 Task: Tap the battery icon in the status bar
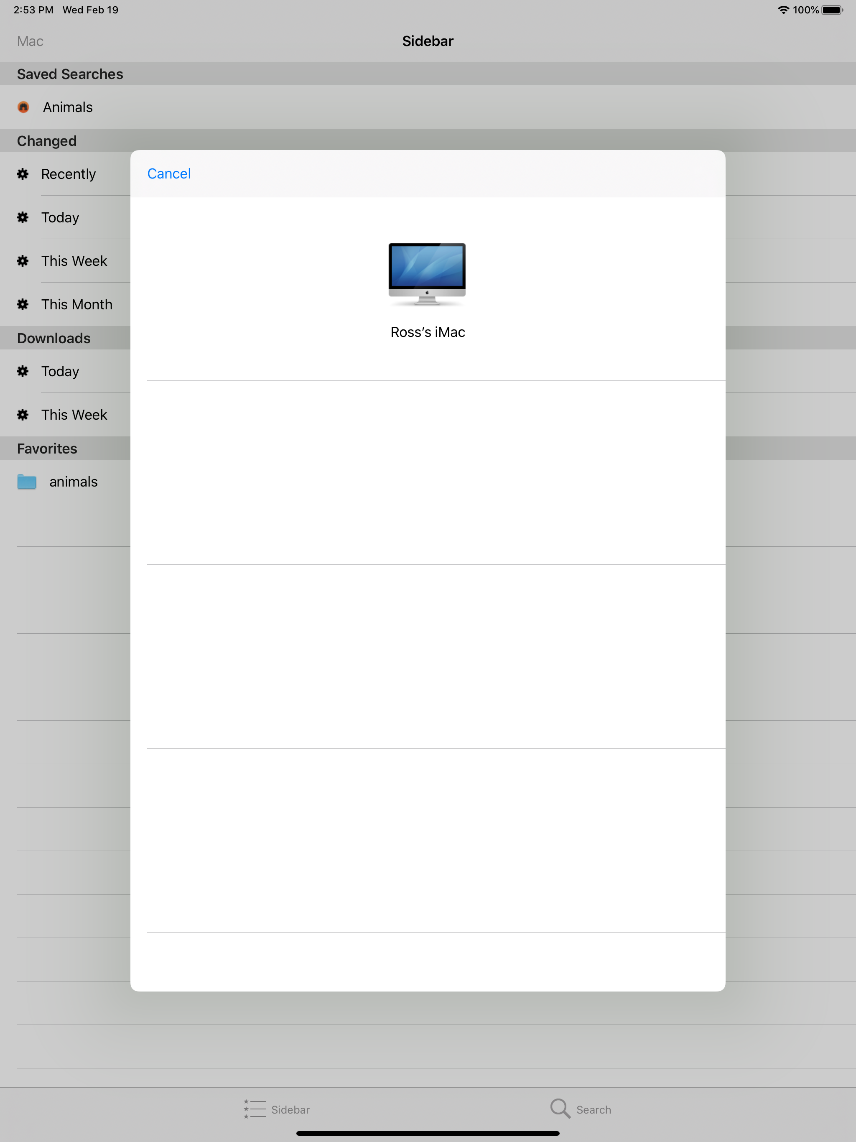832,10
